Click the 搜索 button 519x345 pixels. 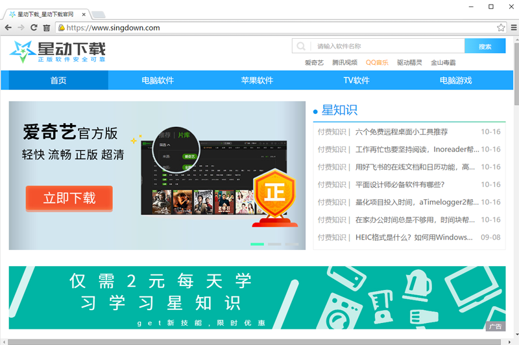(x=485, y=46)
